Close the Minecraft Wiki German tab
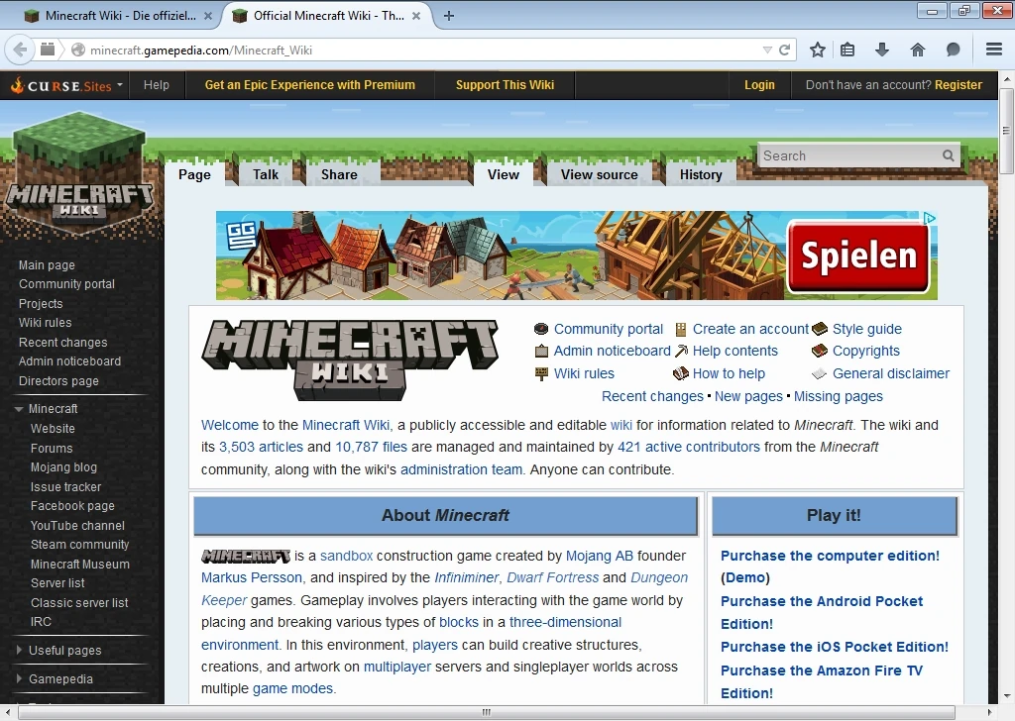Viewport: 1015px width, 721px height. (208, 16)
